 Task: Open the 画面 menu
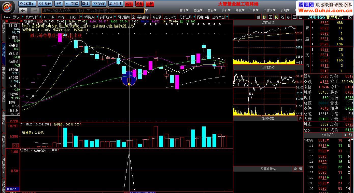coord(198,10)
